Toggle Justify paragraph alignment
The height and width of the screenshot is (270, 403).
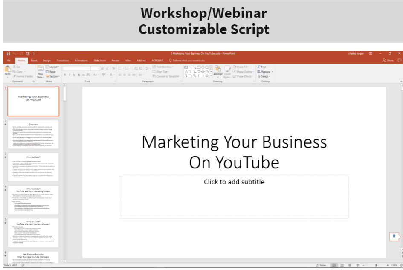coord(133,75)
